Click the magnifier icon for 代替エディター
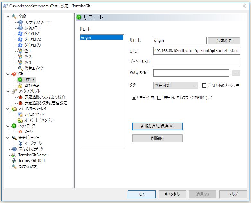 20,68
